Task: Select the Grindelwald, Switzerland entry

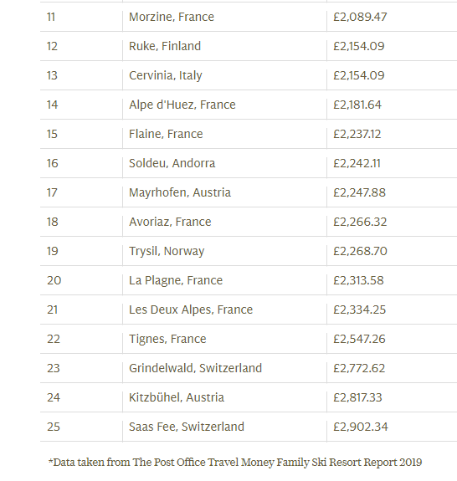Action: point(195,368)
